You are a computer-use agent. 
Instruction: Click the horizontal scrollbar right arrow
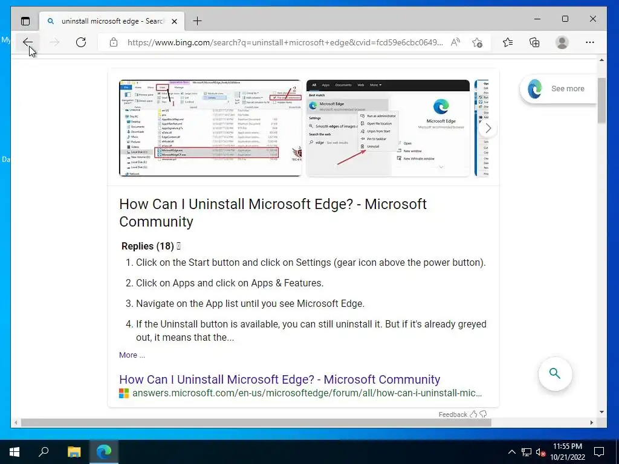(x=591, y=422)
